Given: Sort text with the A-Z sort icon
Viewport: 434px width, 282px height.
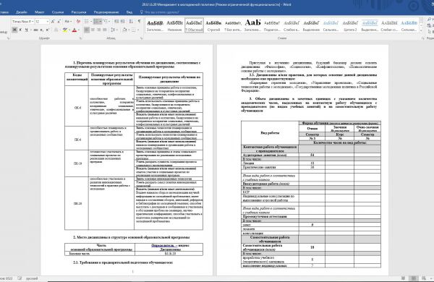Looking at the screenshot, I should coord(131,21).
